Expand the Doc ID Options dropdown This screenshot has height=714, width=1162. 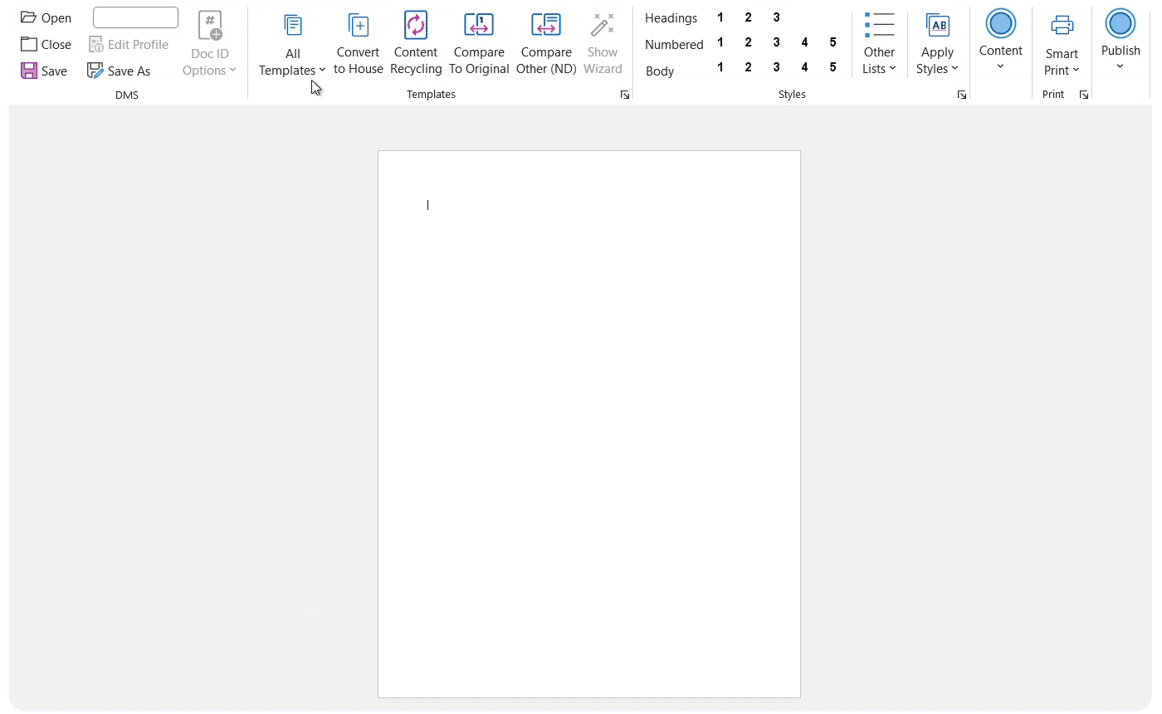pyautogui.click(x=232, y=71)
